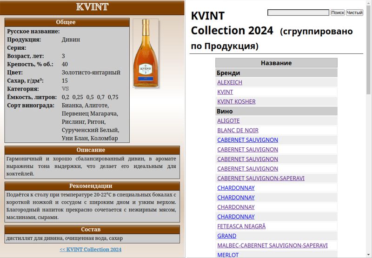Click the colour value Золотисто-янтарный
Viewport: 372px width, 258px height.
[x=91, y=73]
